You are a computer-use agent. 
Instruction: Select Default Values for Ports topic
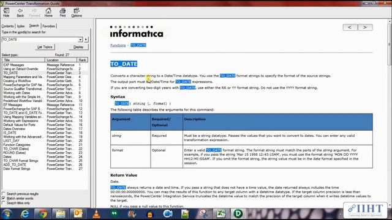pos(19,125)
